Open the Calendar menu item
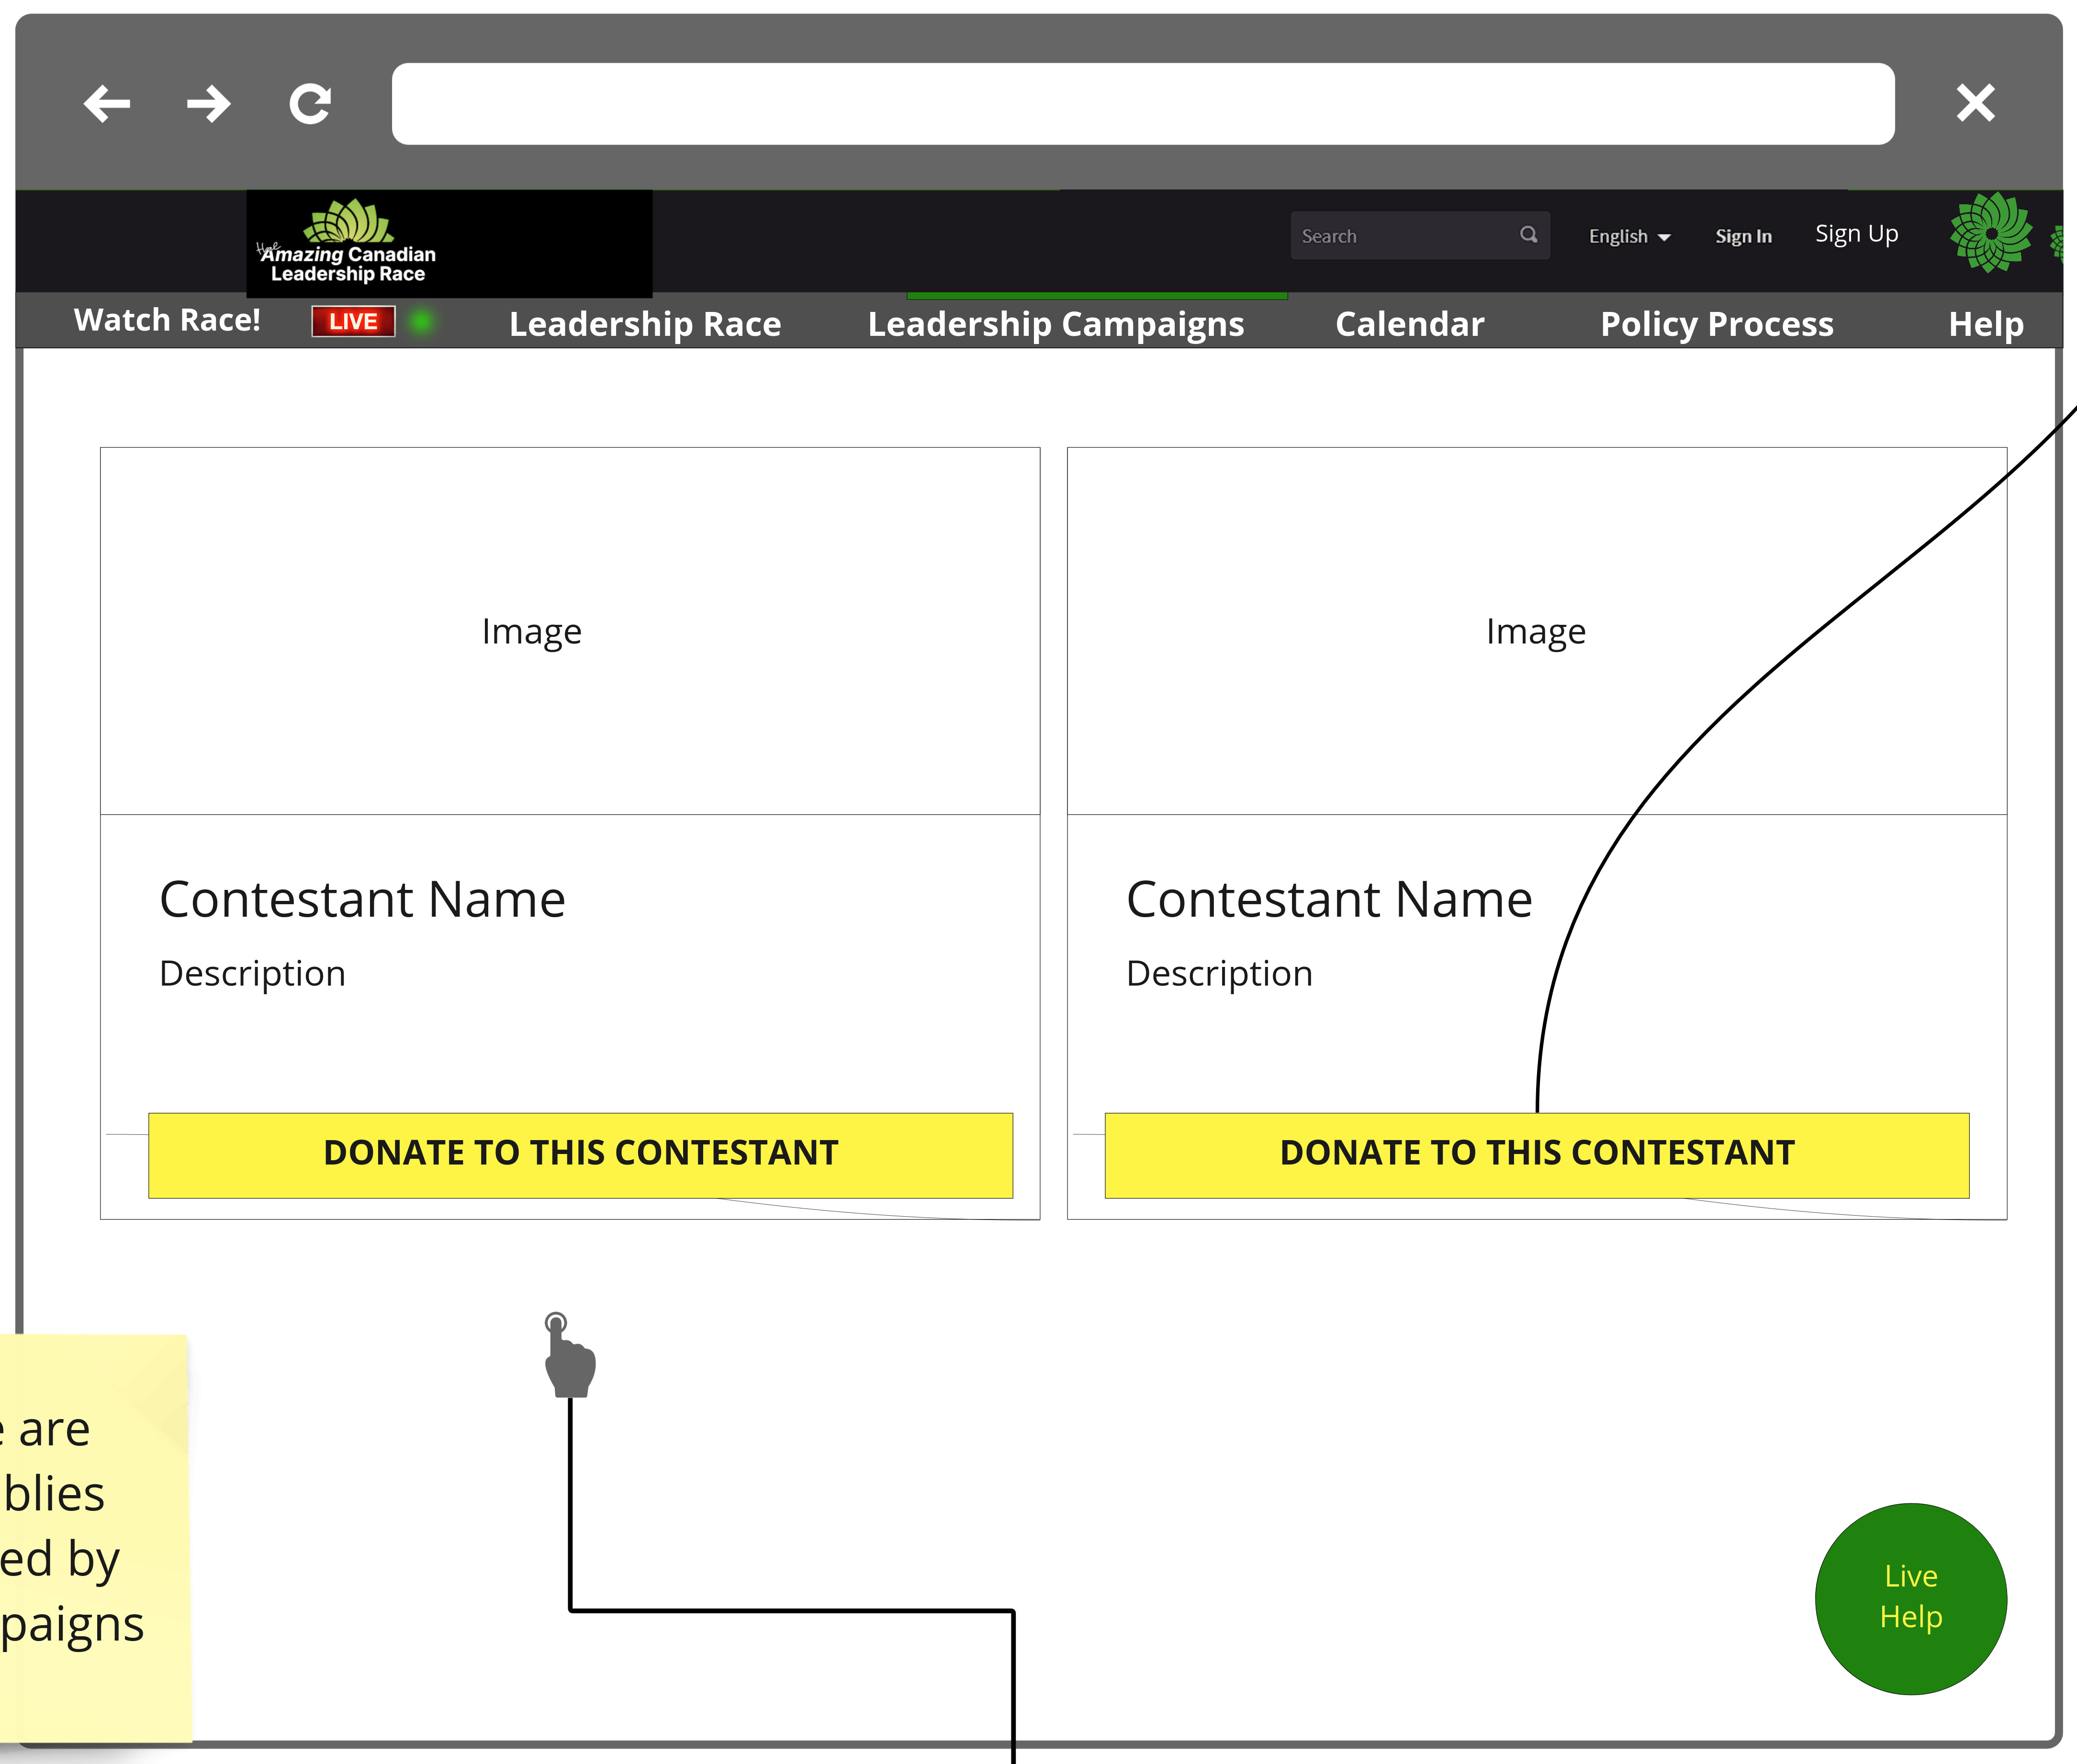Viewport: 2077px width, 1764px height. coord(1409,324)
